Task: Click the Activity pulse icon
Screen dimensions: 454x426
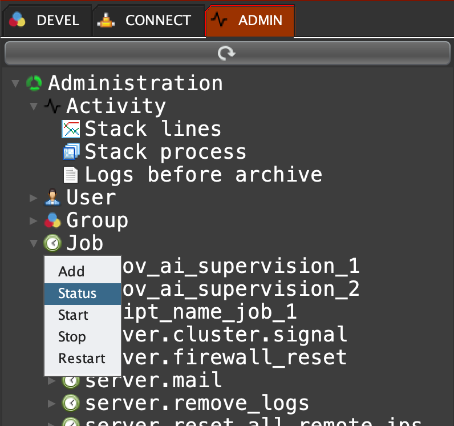Action: coord(52,106)
